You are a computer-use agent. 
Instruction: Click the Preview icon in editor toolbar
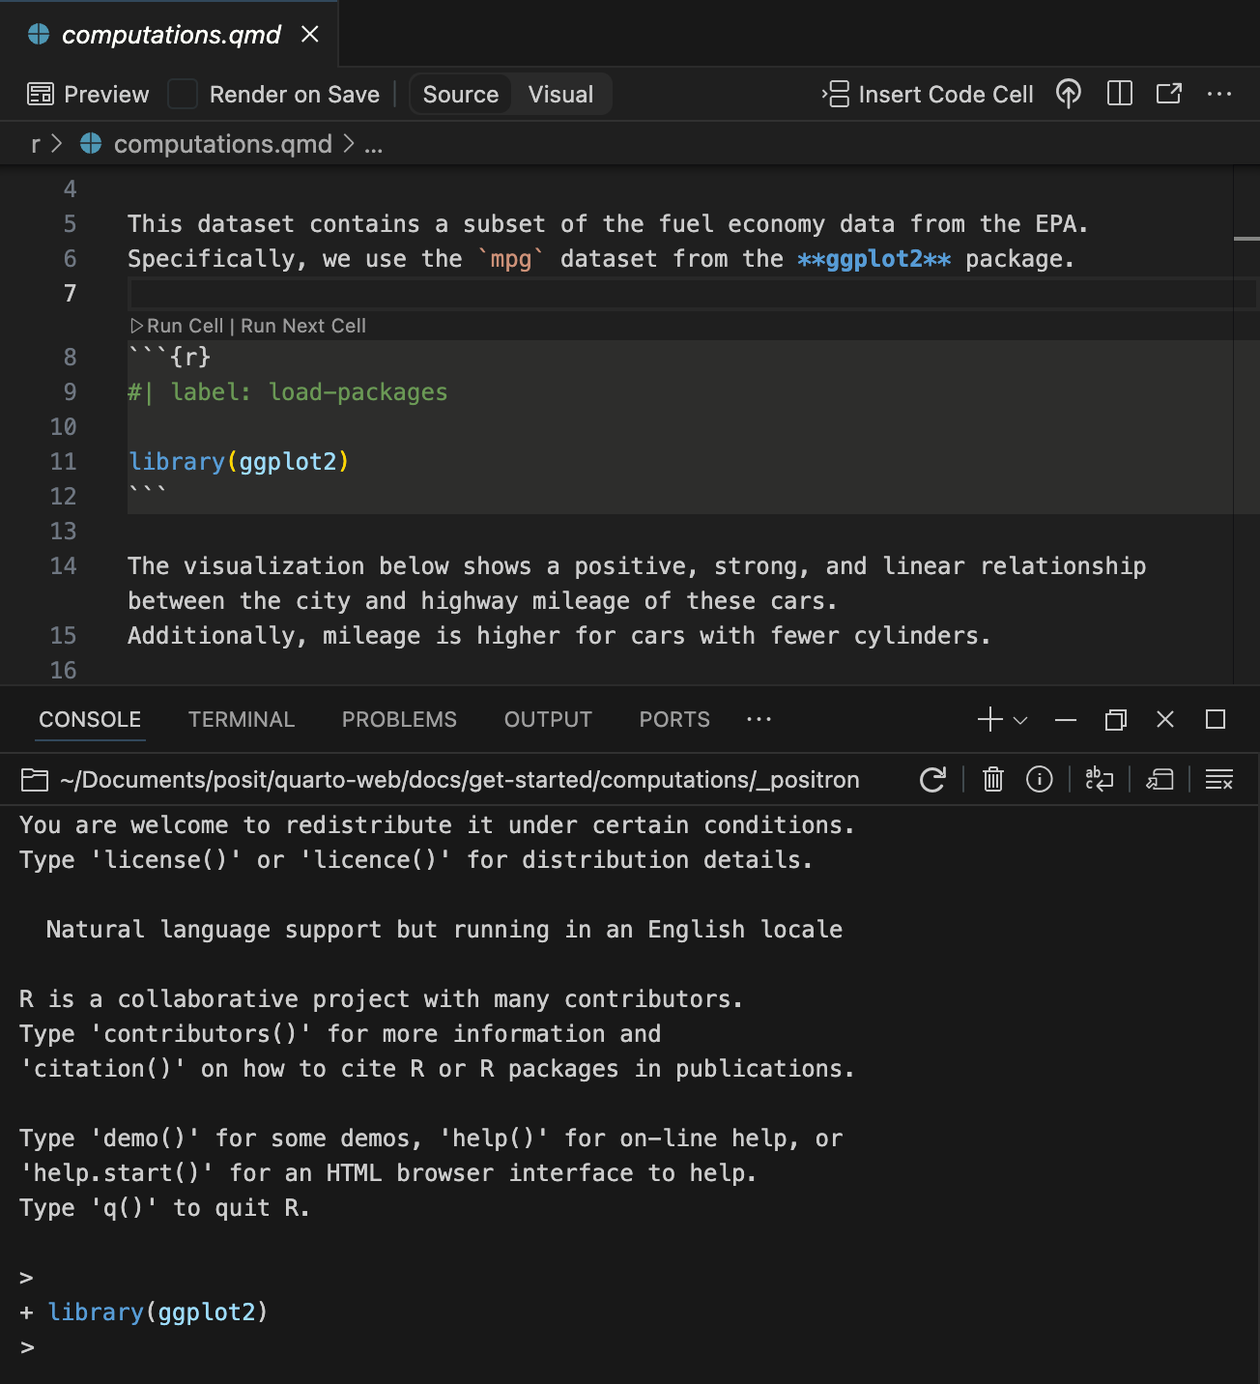click(41, 95)
